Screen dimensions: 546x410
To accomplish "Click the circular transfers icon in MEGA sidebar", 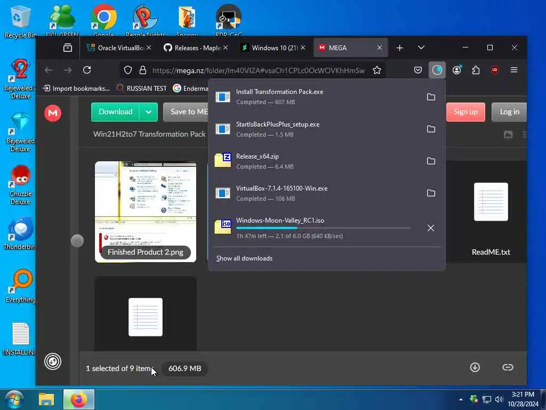I will point(53,361).
